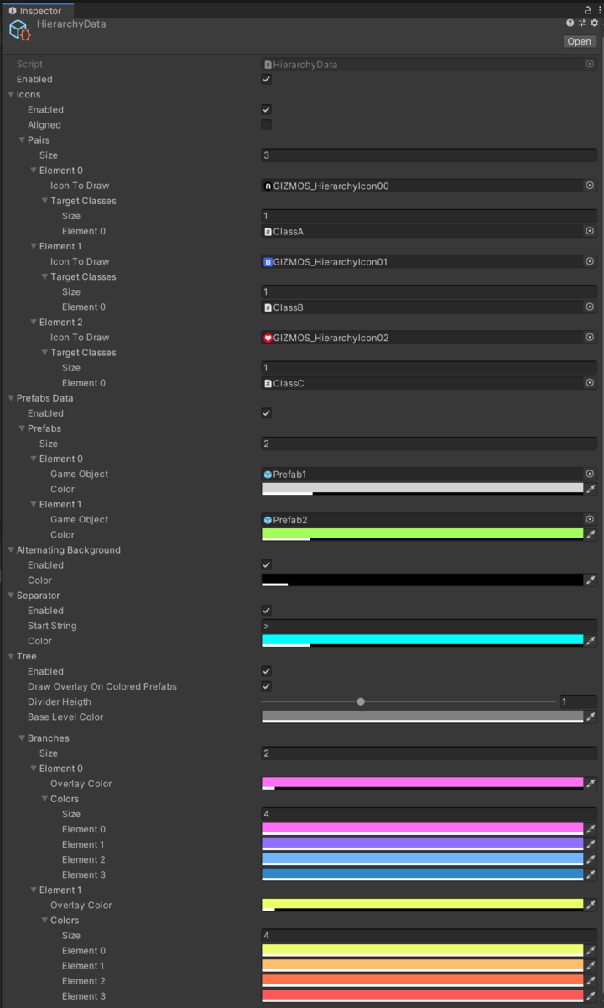
Task: Click the settings gear in the Inspector header
Action: (x=594, y=23)
